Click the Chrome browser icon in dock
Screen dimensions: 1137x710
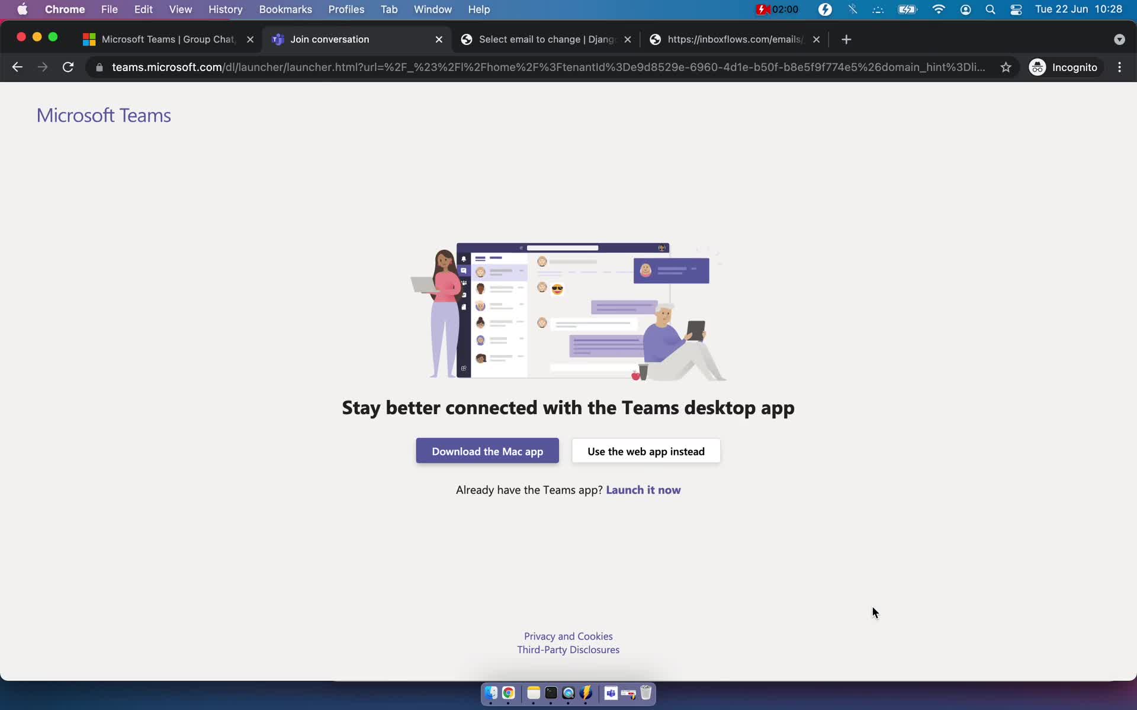point(508,693)
